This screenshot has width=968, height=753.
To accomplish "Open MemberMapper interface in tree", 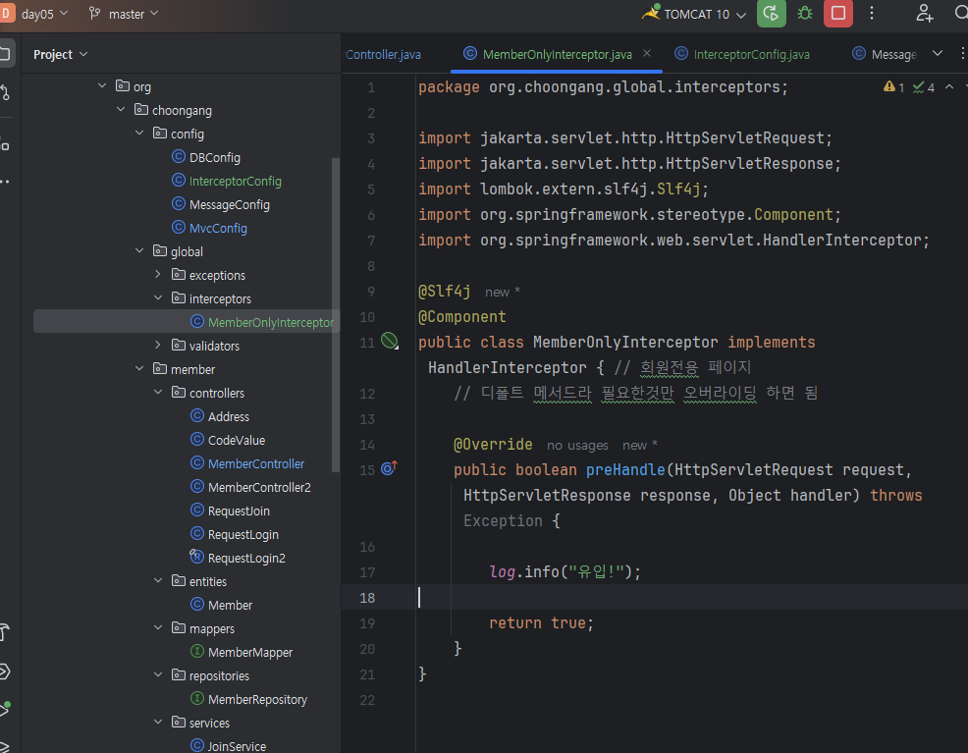I will [242, 653].
